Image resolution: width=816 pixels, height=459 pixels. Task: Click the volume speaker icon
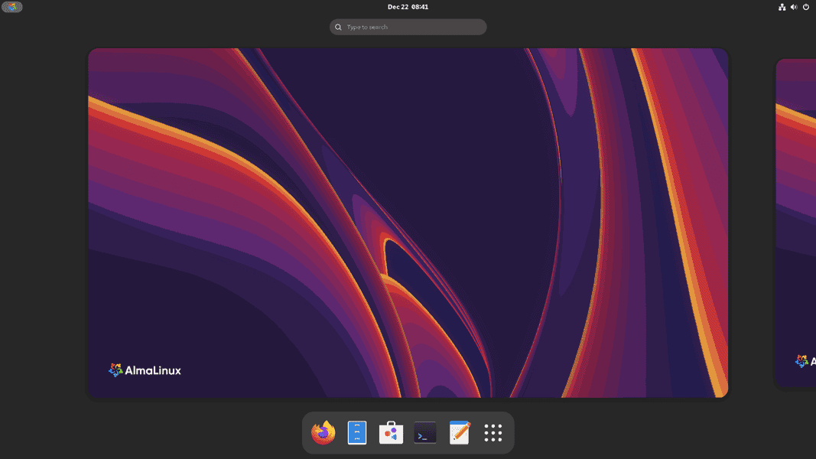tap(794, 7)
